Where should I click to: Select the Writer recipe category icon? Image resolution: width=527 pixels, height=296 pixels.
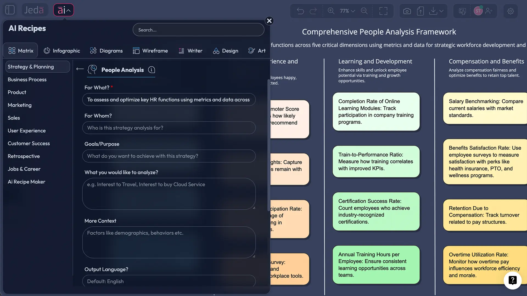point(181,50)
